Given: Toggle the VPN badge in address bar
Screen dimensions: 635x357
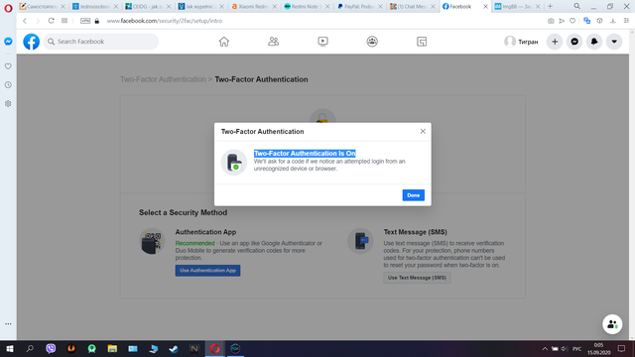Looking at the screenshot, I should point(85,21).
